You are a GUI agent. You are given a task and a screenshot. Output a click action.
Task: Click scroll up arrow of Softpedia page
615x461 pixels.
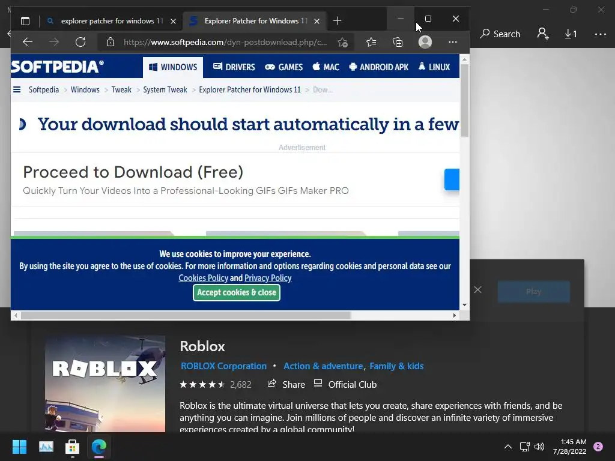(464, 60)
